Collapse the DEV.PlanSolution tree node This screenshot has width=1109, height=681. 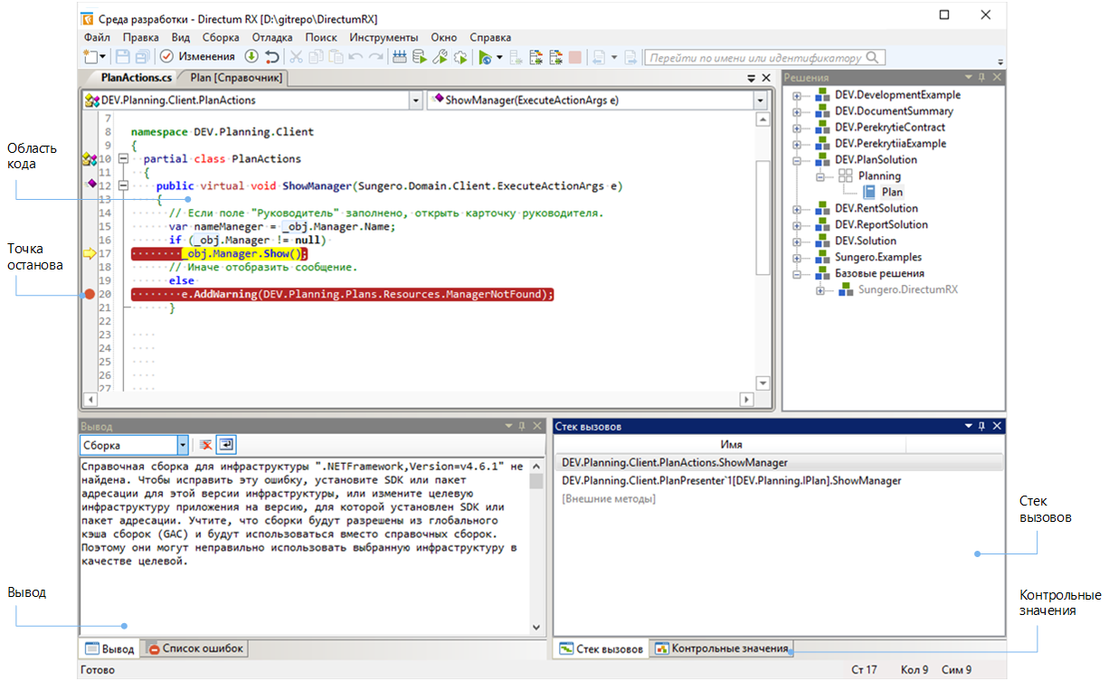797,160
